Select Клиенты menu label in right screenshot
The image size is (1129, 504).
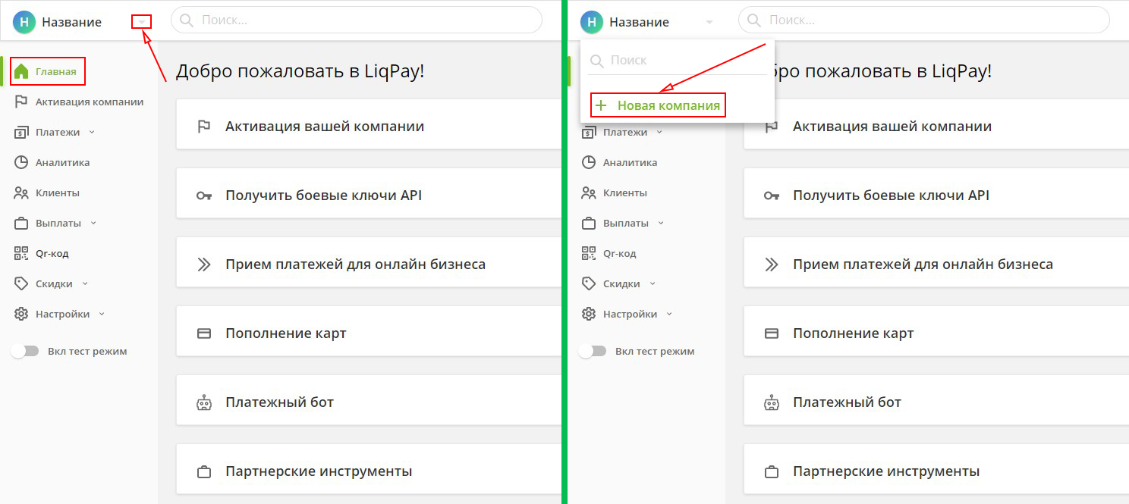pyautogui.click(x=625, y=193)
